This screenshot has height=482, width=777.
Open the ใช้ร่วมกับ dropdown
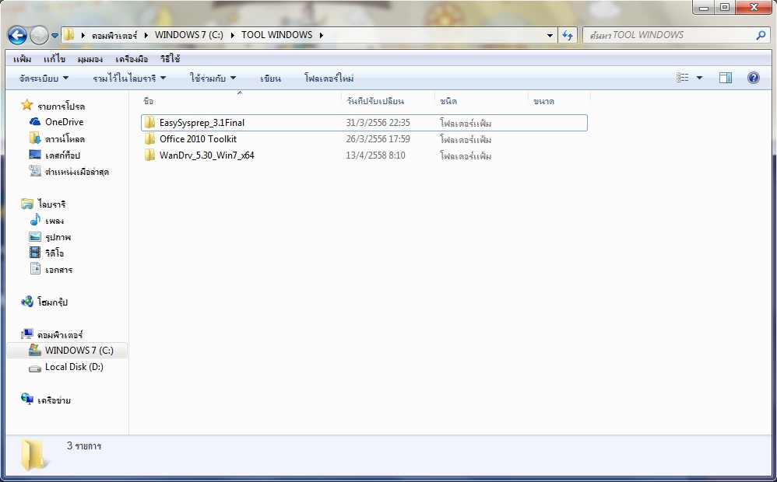click(x=213, y=79)
